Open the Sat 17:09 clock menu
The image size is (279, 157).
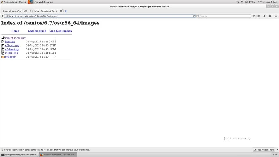point(250,2)
